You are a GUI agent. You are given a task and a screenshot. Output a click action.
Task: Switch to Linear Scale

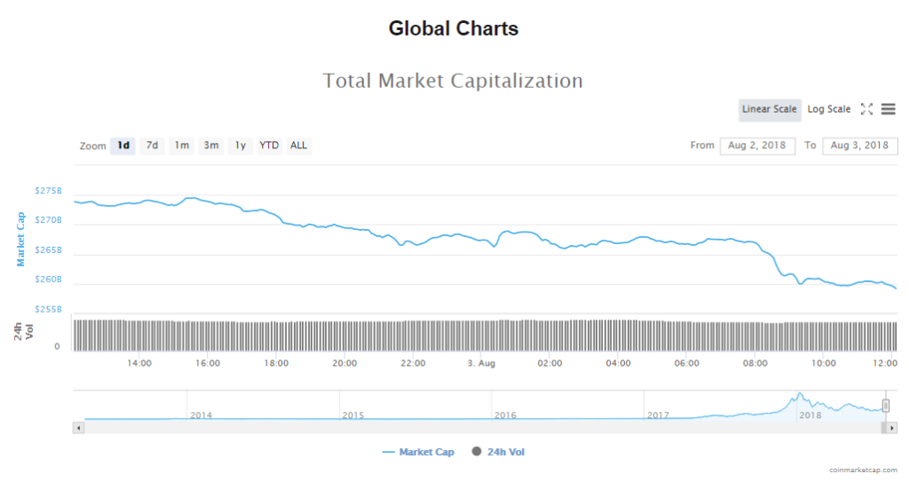(x=770, y=109)
